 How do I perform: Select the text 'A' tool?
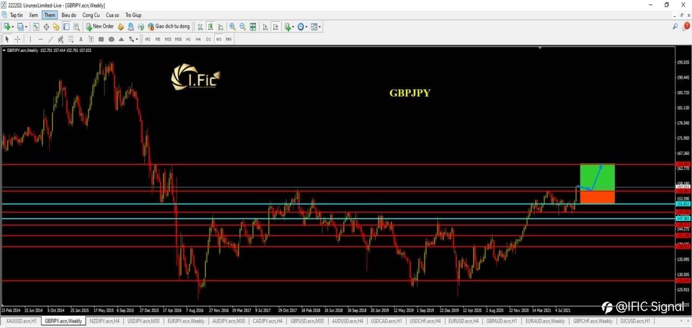pyautogui.click(x=81, y=39)
